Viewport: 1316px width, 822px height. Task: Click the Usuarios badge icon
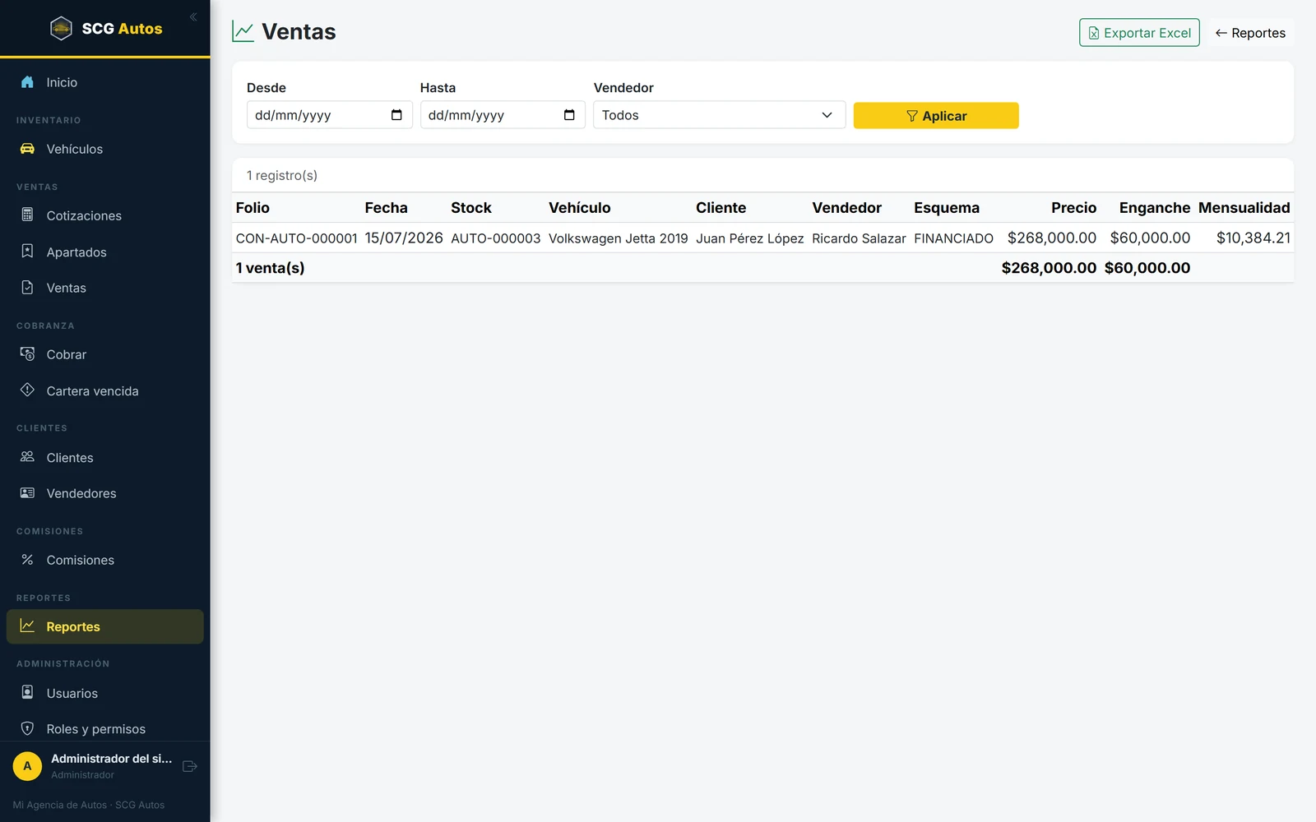[27, 693]
